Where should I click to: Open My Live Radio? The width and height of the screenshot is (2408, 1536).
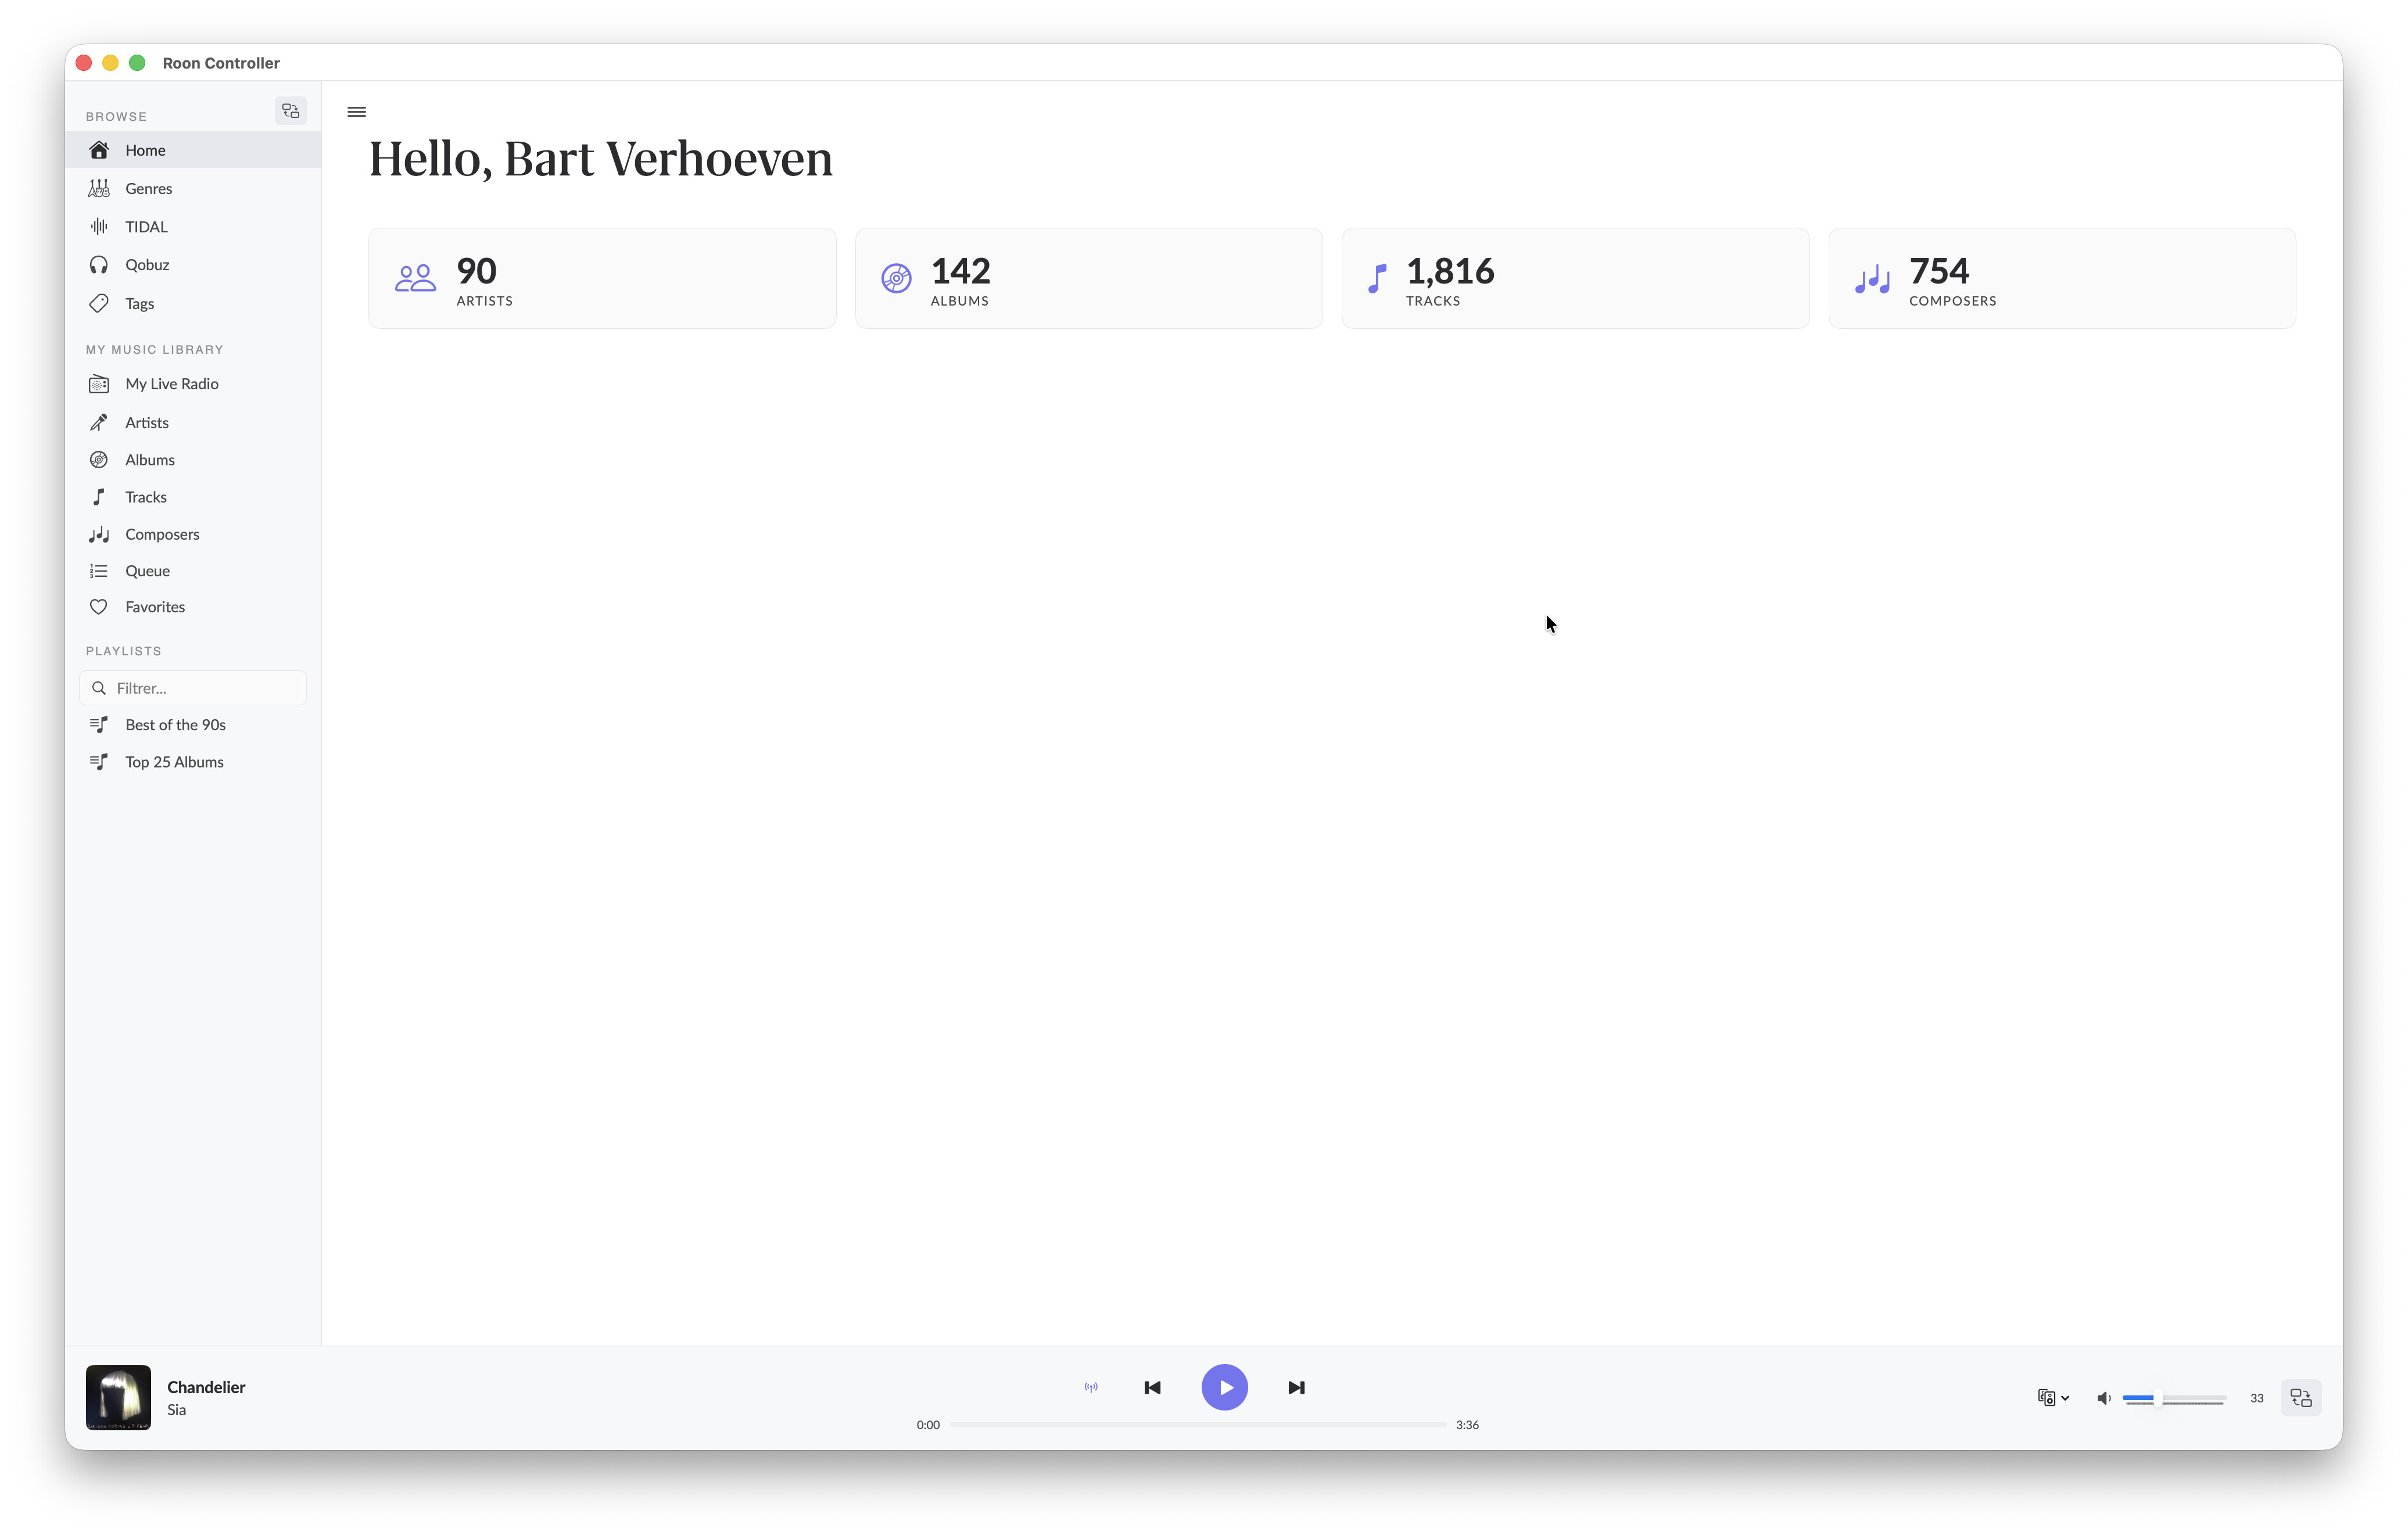(171, 384)
